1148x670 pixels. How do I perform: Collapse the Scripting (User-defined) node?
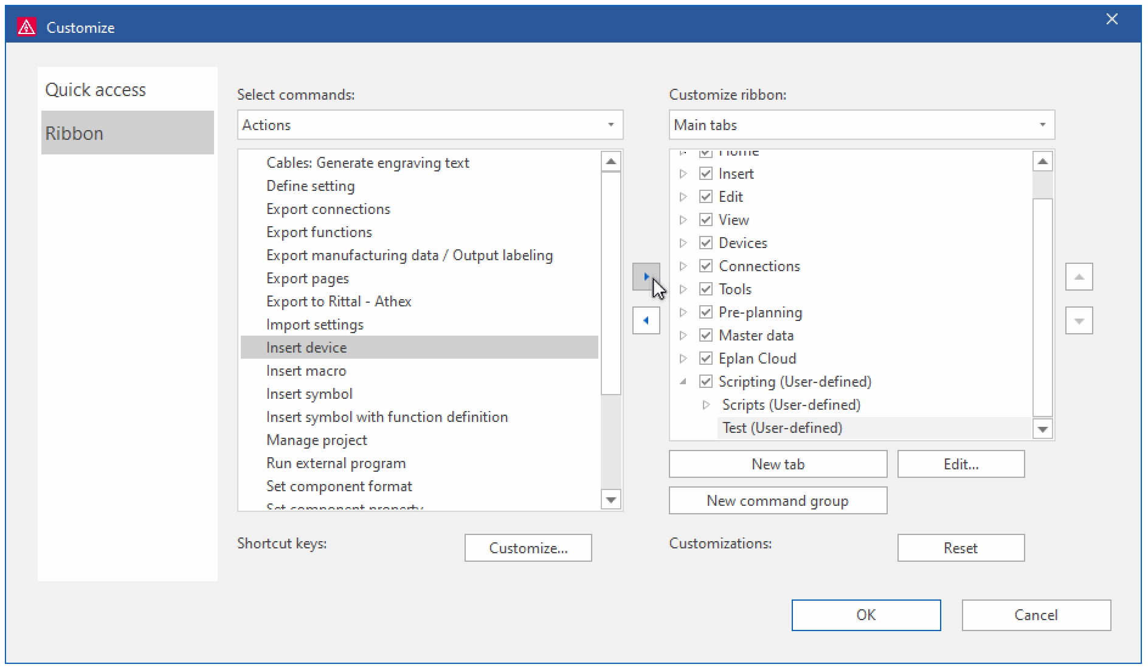(x=683, y=382)
